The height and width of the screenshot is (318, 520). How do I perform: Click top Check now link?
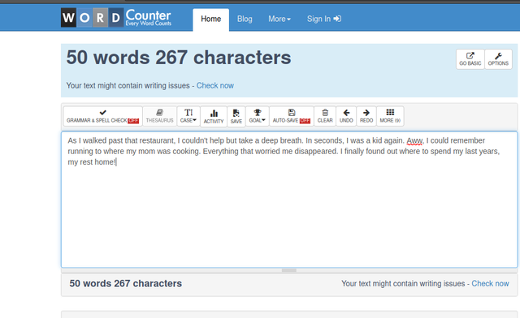tap(214, 85)
